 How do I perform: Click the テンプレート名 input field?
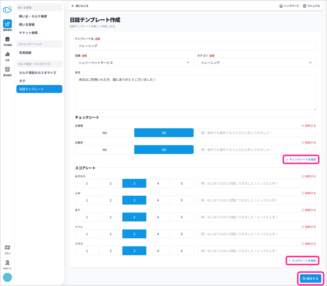[195, 46]
